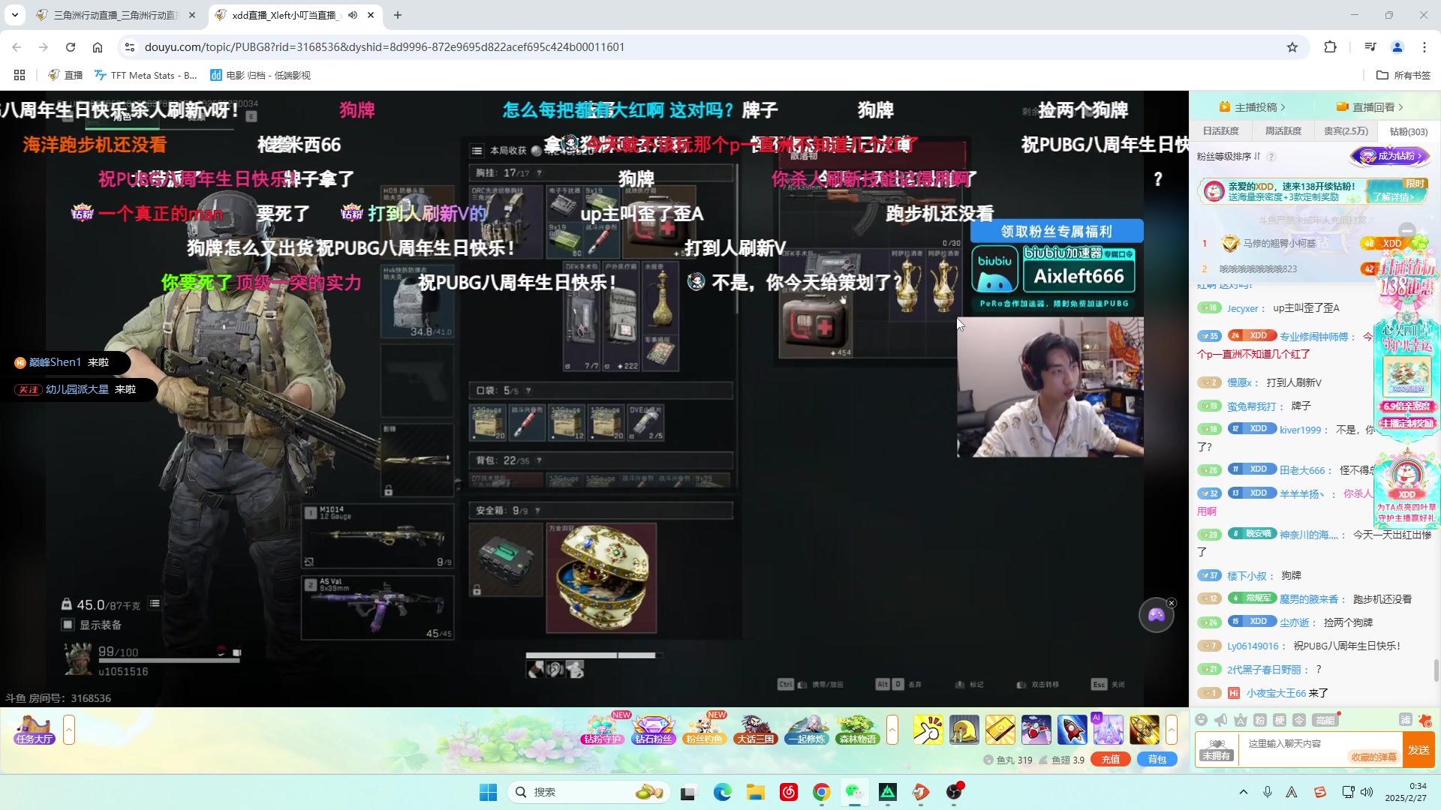Screen dimensions: 1441x810
Task: Expand 直播回看 section
Action: (1370, 107)
